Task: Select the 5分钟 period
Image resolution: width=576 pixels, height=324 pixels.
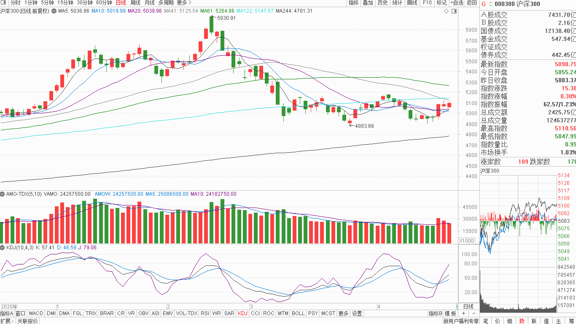Action: [47, 3]
